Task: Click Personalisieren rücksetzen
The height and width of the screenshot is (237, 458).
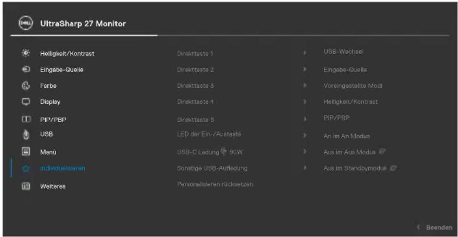Action: (215, 184)
